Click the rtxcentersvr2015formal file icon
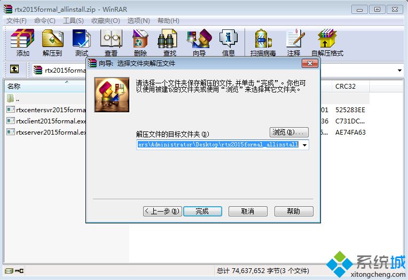Screen dimensions: 408x280 coord(11,110)
